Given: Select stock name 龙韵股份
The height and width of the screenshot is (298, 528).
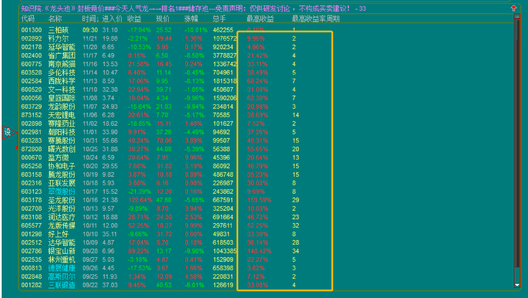Looking at the screenshot, I should 62,107.
